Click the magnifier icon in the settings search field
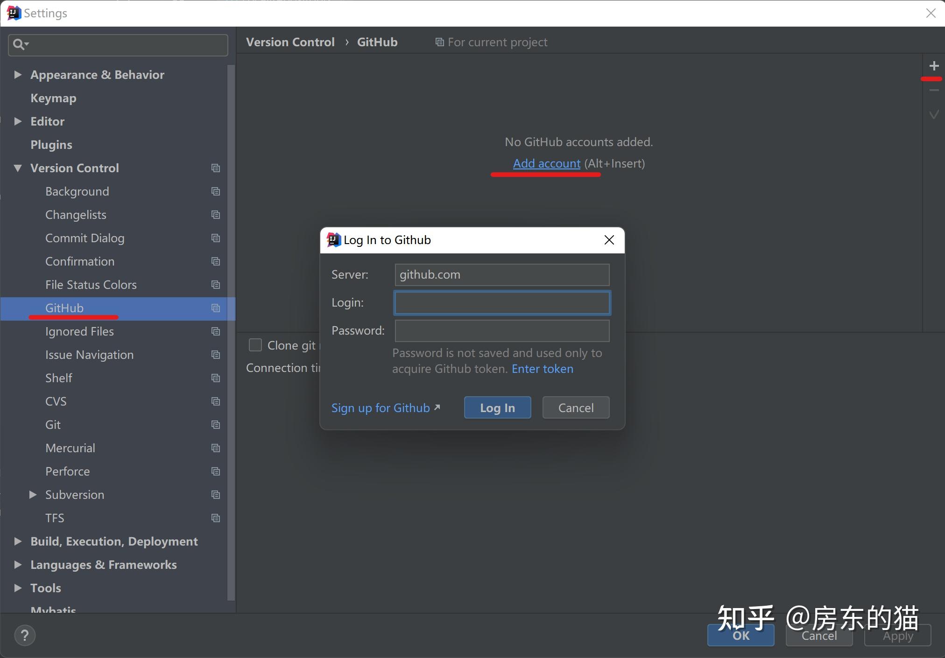The image size is (945, 658). [x=19, y=44]
